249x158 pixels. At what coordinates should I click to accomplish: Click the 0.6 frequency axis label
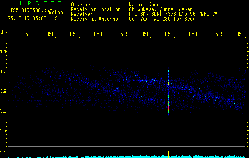(x=4, y=150)
